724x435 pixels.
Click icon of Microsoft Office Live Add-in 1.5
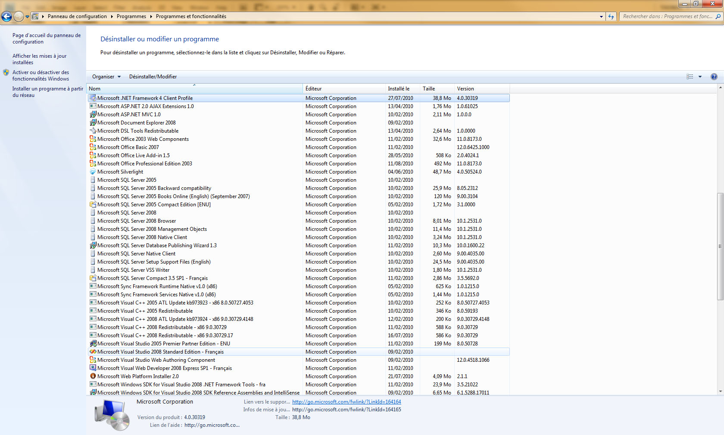(x=93, y=155)
